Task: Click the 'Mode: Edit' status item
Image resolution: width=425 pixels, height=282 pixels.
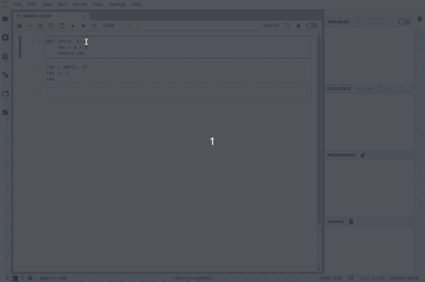Action: [331, 278]
